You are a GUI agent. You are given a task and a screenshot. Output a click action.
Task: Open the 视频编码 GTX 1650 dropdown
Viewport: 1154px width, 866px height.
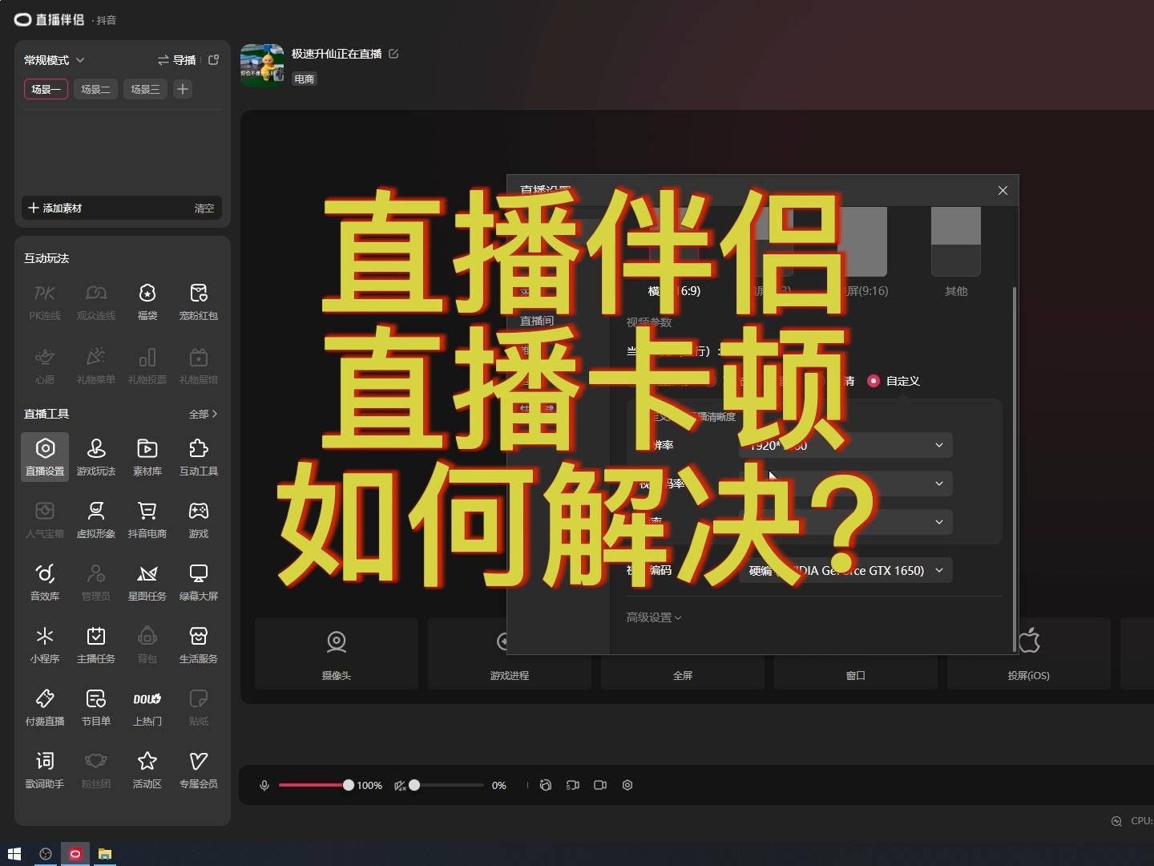click(845, 570)
